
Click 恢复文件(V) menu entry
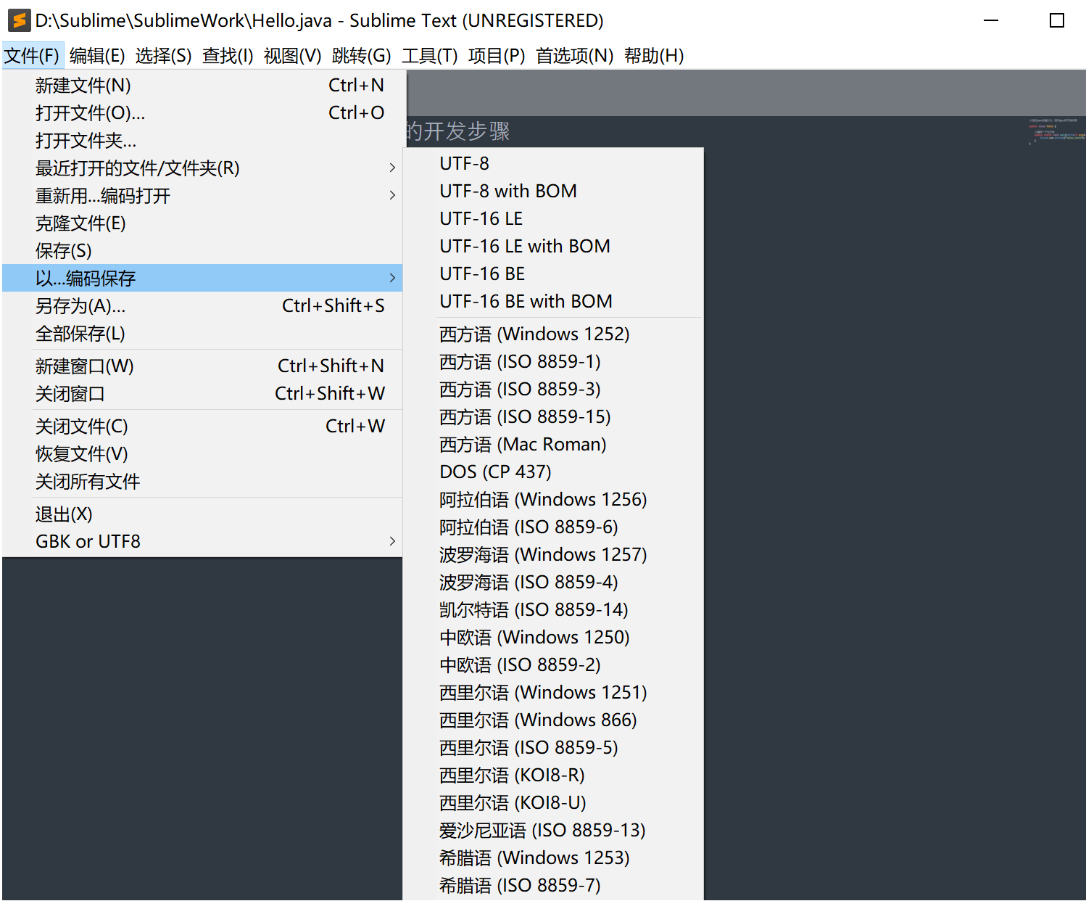(202, 454)
